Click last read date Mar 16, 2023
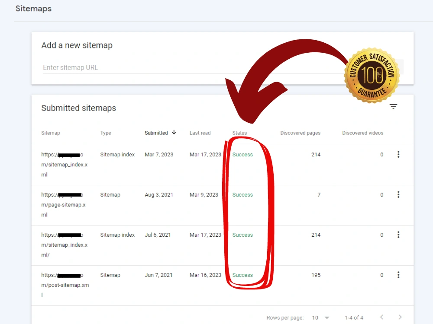The image size is (433, 324). (205, 275)
